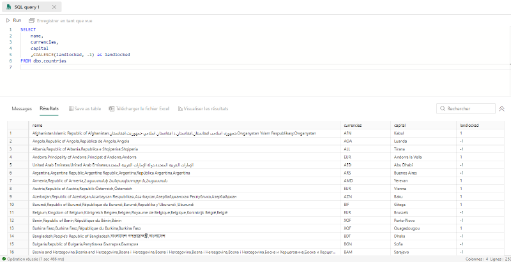
Task: Run the SQL query
Action: pyautogui.click(x=13, y=20)
